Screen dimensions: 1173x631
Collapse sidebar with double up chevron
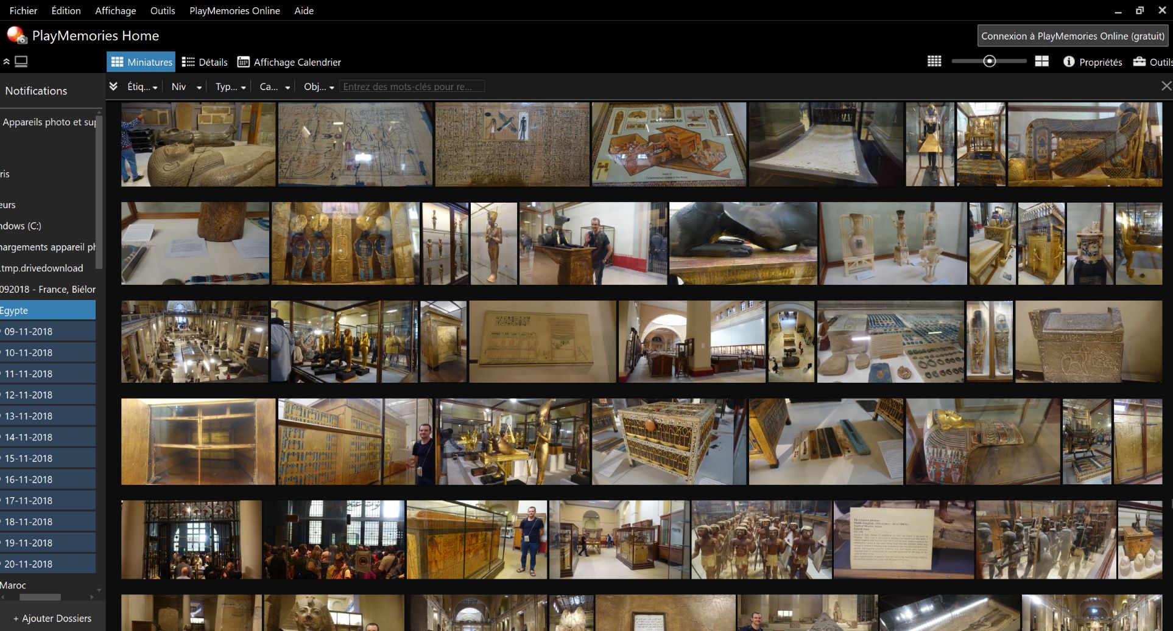(7, 61)
